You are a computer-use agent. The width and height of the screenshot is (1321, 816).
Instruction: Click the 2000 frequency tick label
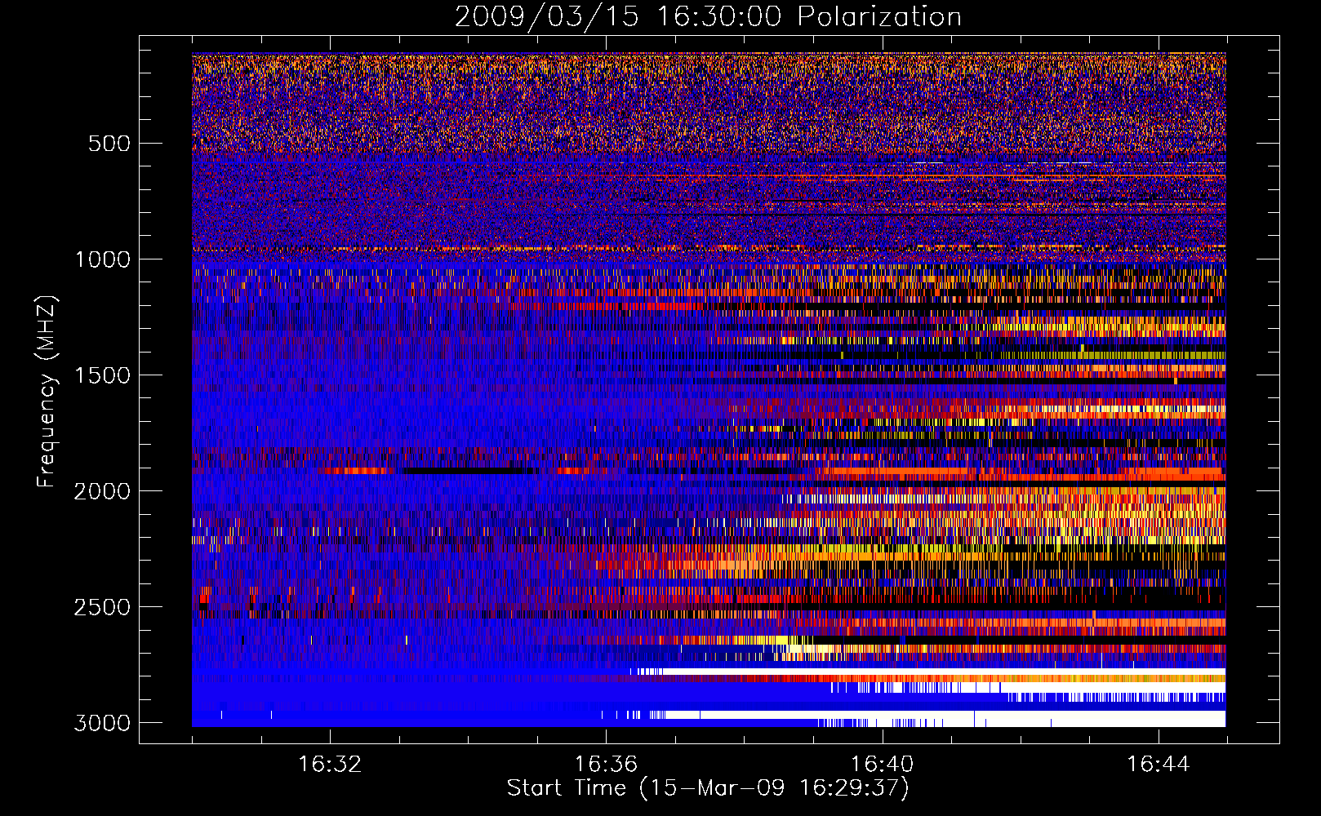tap(103, 491)
